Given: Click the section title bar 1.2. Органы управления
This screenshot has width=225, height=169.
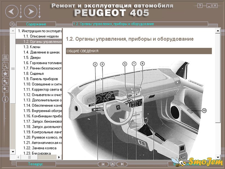Looking at the screenshot, I should pyautogui.click(x=140, y=24).
